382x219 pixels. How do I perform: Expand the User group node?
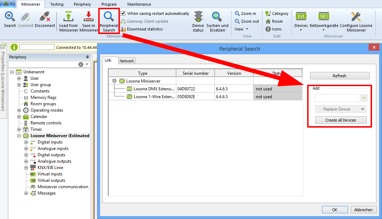pyautogui.click(x=19, y=85)
